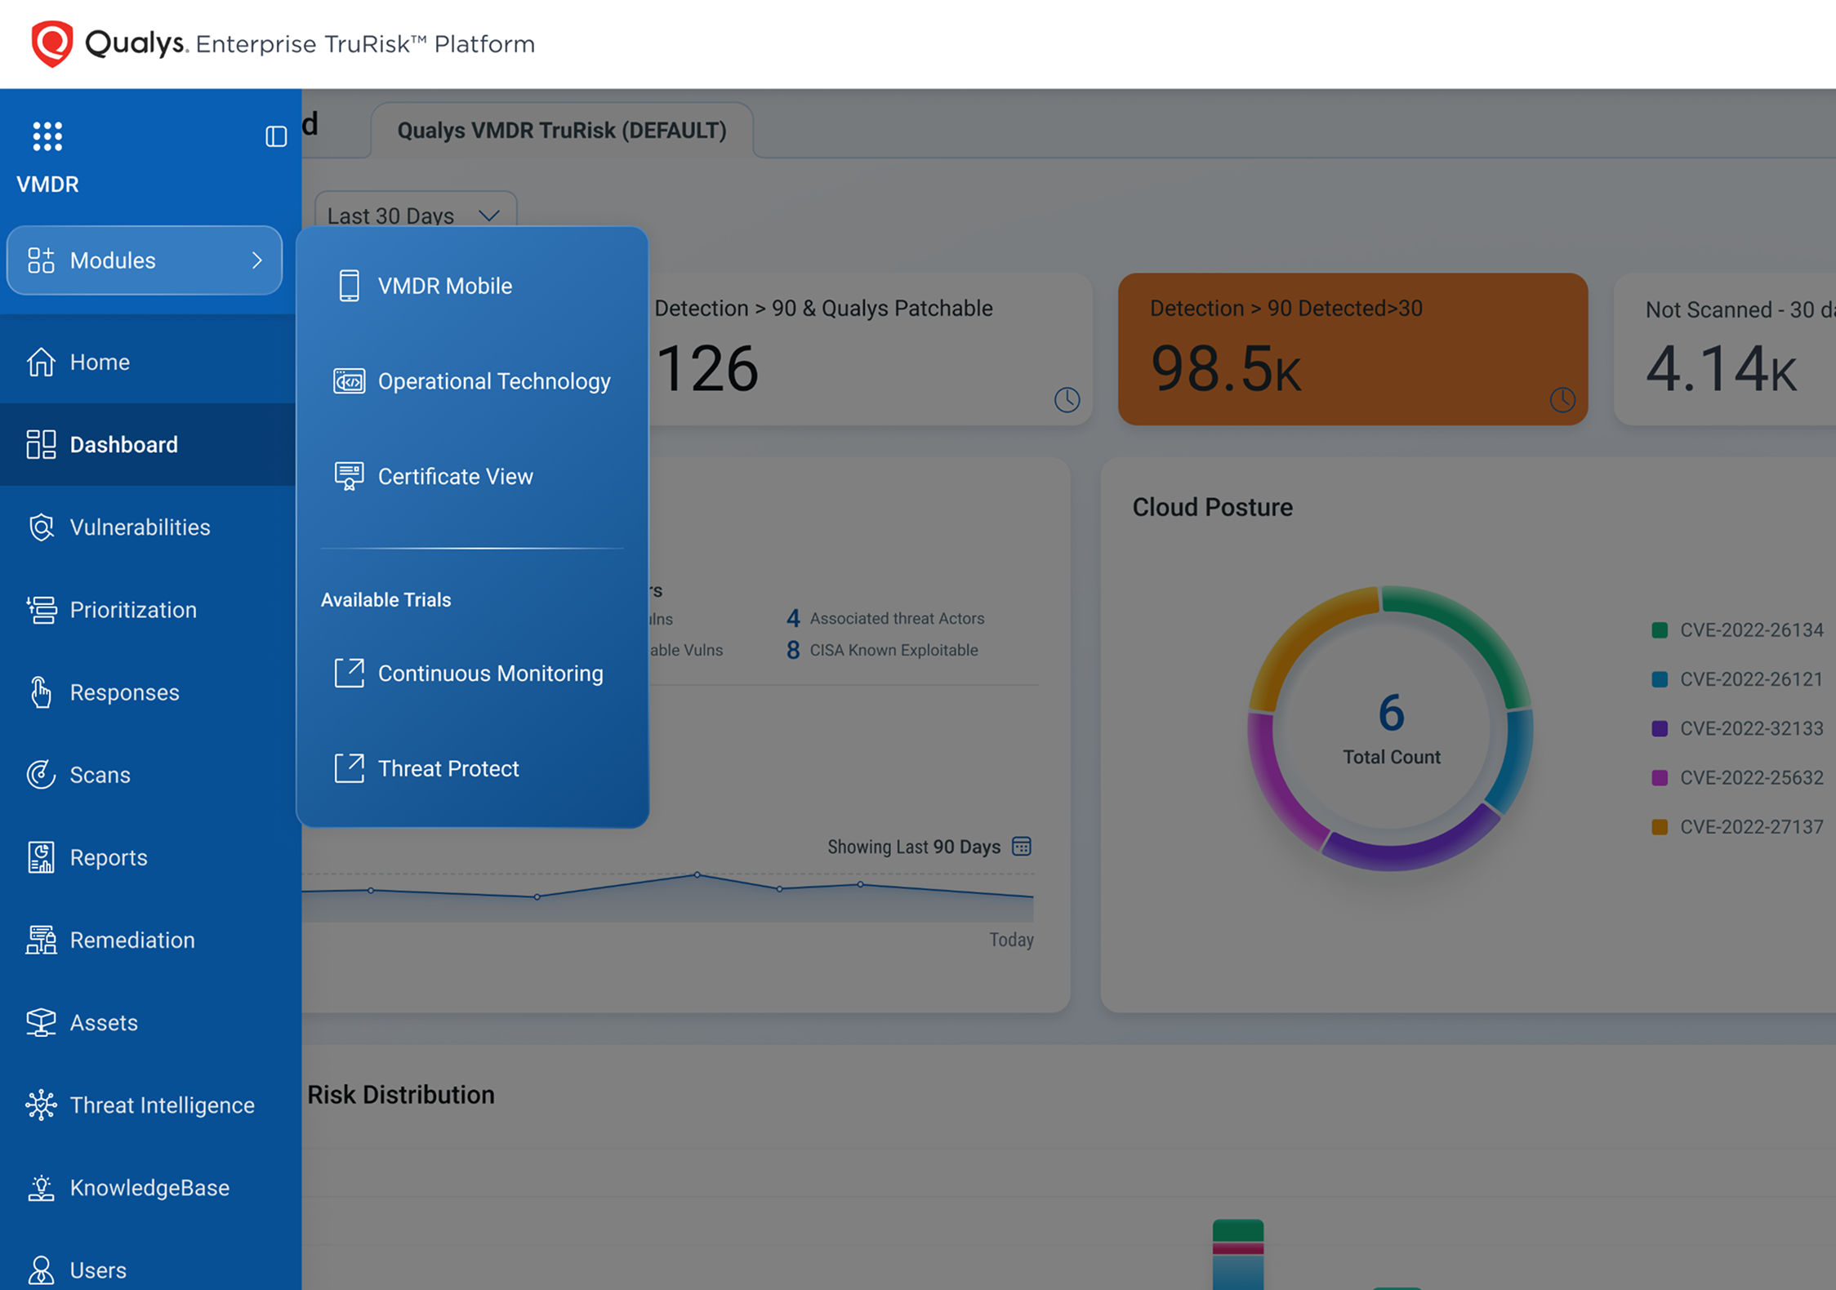Open the app grid launcher icon
Image resolution: width=1836 pixels, height=1290 pixels.
point(47,136)
